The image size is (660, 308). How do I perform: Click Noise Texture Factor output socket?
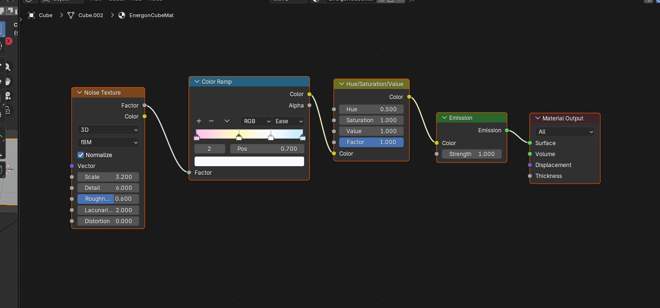pyautogui.click(x=144, y=106)
